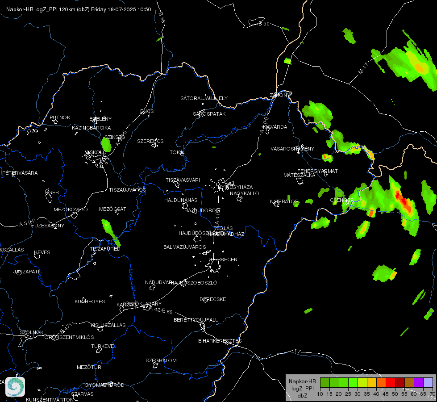Click the 'B 50' road label
The width and height of the screenshot is (437, 402).
[264, 24]
